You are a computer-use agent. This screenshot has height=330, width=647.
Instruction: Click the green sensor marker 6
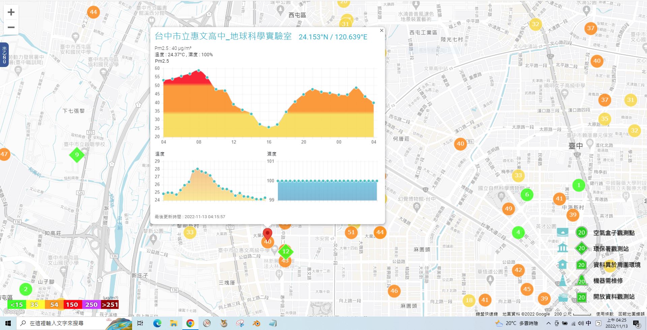click(x=527, y=194)
